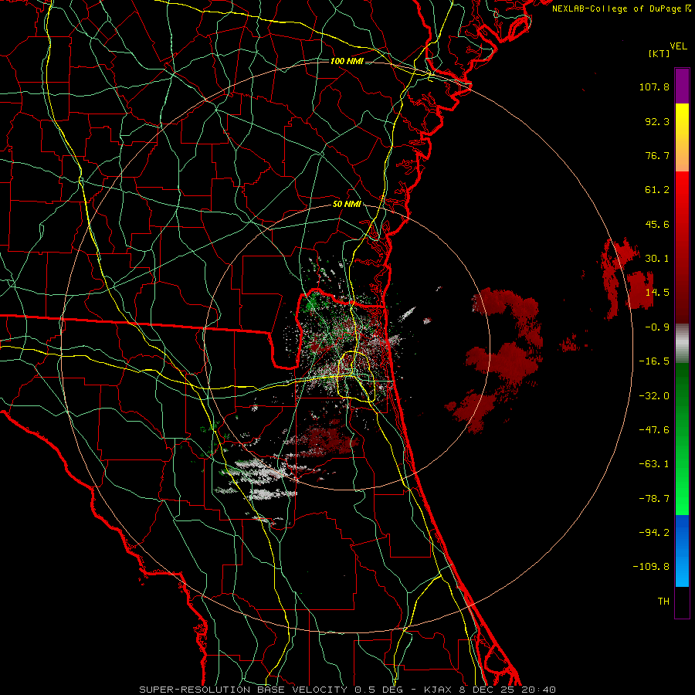Click the 14.5 velocity scale value
695x695 pixels.
(x=657, y=293)
